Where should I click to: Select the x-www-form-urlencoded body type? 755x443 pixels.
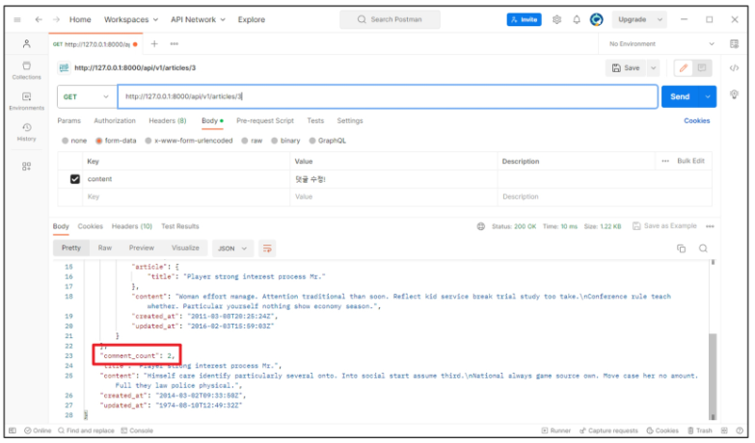(x=189, y=141)
